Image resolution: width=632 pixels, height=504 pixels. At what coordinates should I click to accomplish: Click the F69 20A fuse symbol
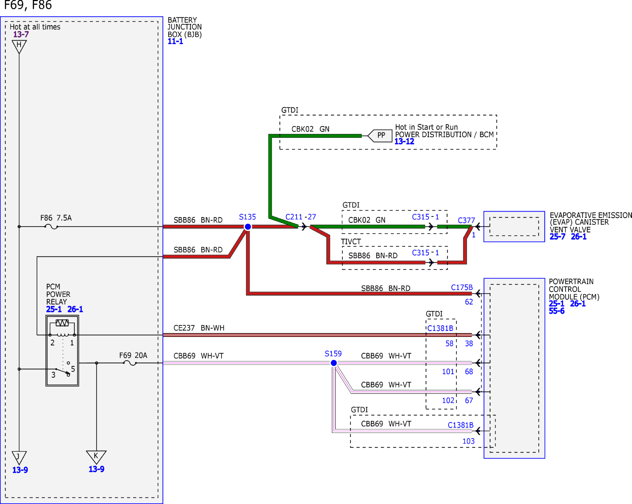pos(130,363)
